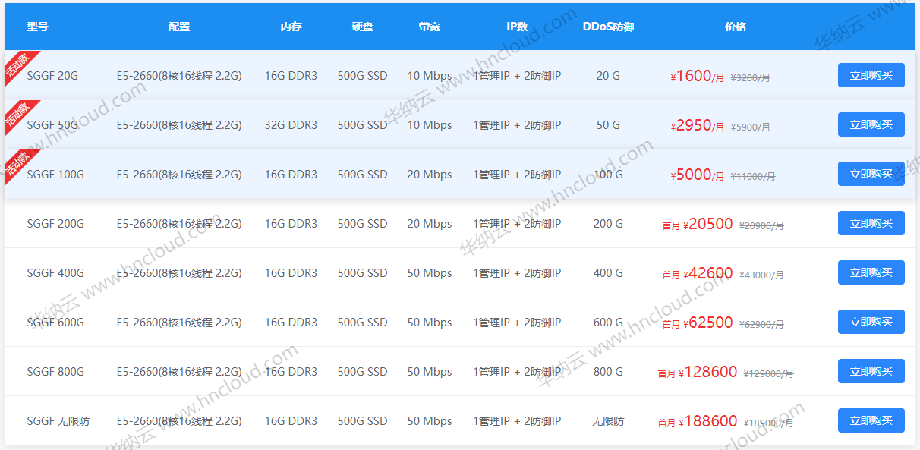920x450 pixels.
Task: Click the 16G DDR3 cell for SGGF 20G
Action: [291, 76]
